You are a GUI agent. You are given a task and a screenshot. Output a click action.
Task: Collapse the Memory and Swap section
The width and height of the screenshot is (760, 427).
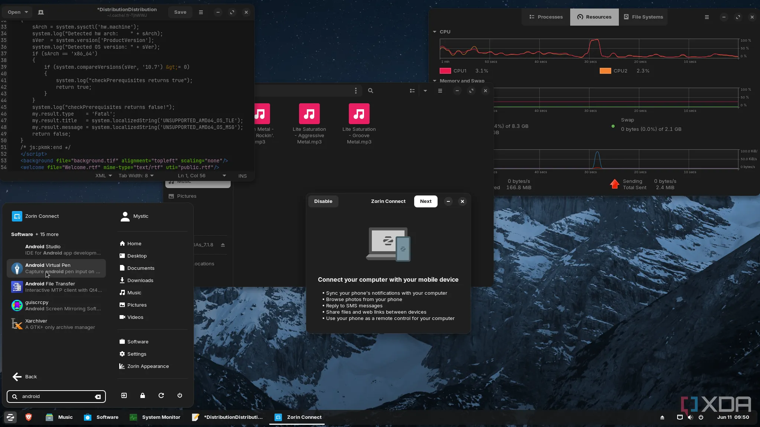[x=435, y=81]
